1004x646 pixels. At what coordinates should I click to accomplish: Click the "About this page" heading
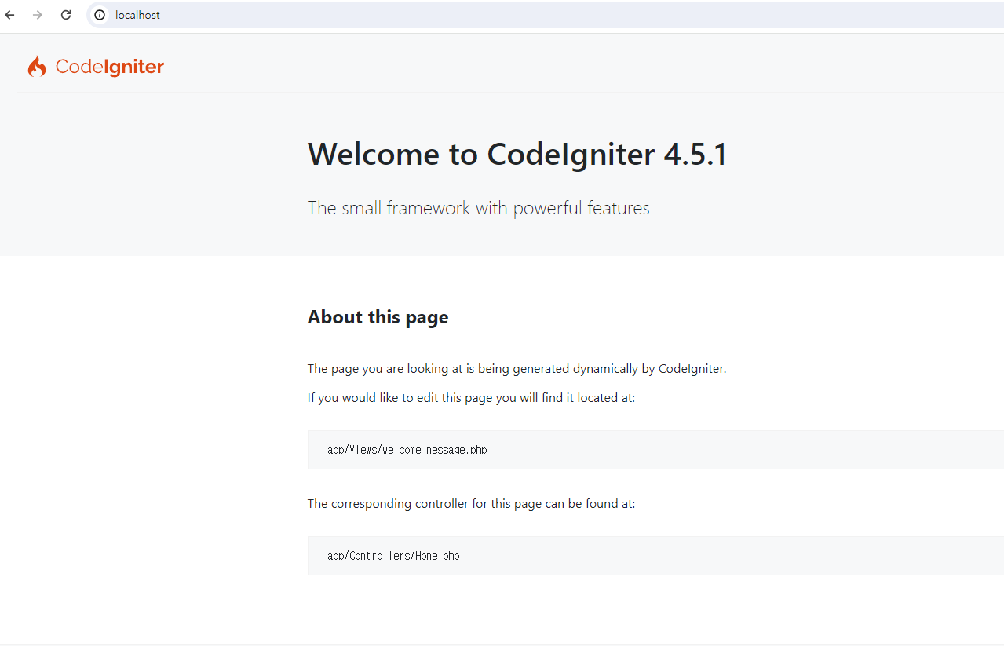point(378,317)
